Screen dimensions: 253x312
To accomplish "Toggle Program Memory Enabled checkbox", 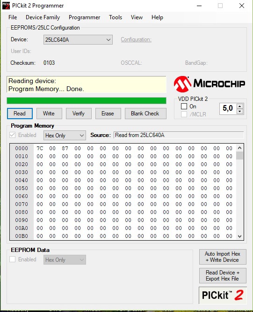I will click(x=12, y=135).
